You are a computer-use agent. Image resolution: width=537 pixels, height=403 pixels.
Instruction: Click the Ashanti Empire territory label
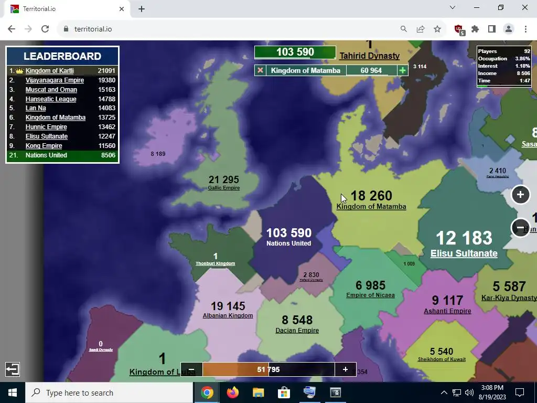447,311
